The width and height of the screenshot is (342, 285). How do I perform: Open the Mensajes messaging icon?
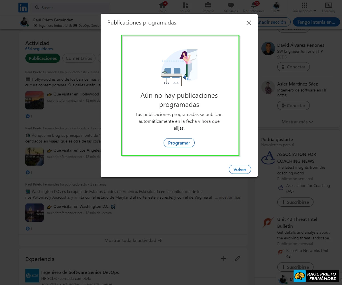click(x=231, y=7)
